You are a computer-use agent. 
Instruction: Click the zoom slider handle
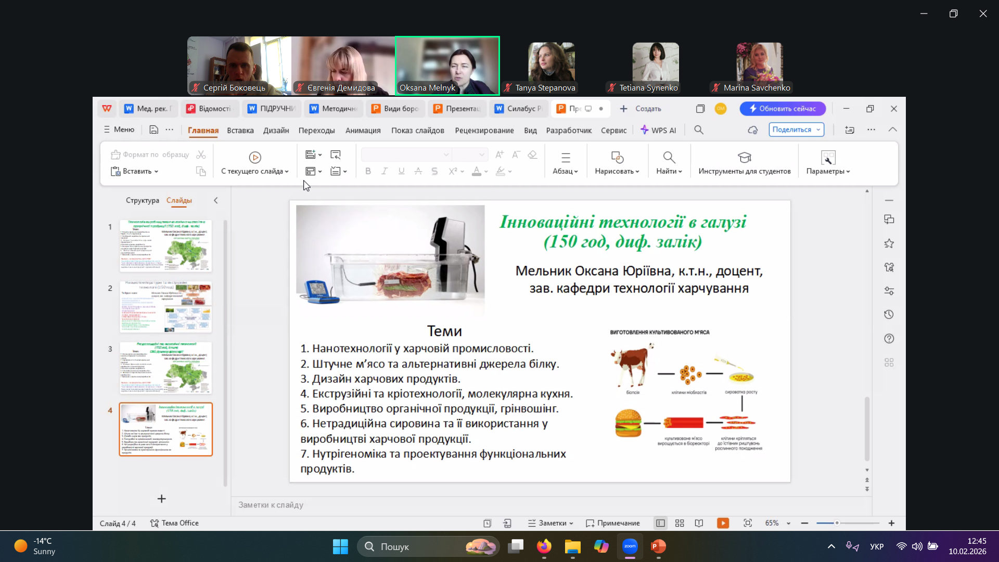click(x=837, y=523)
